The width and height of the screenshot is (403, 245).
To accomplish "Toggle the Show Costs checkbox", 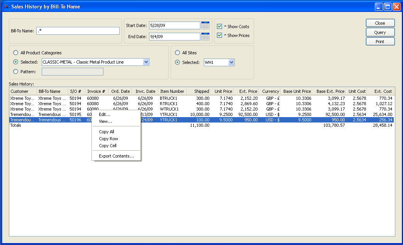I will point(220,27).
